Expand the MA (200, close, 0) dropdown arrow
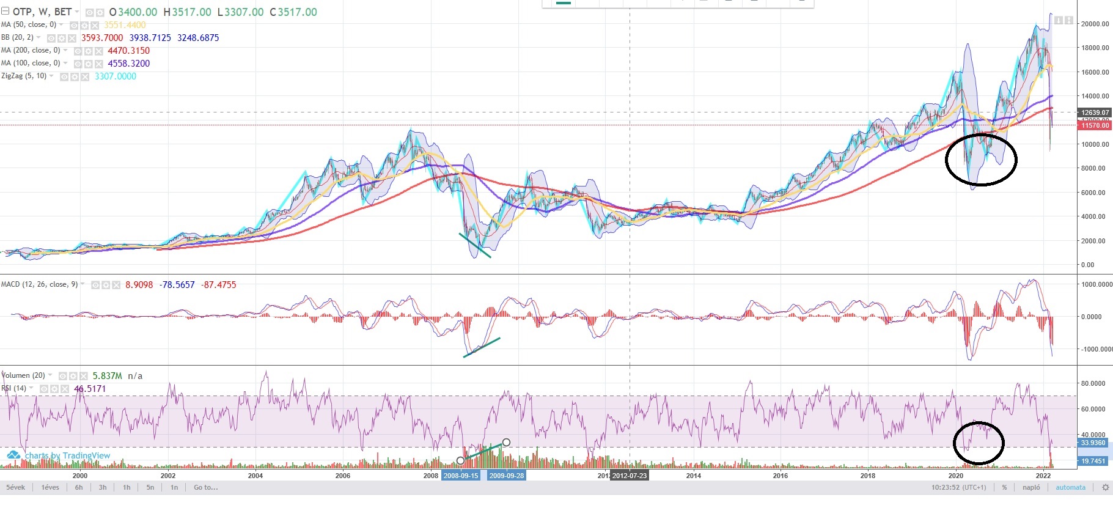Viewport: 1113px width, 516px height. point(66,51)
